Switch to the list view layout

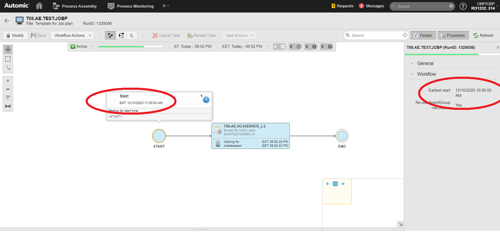coord(132,35)
